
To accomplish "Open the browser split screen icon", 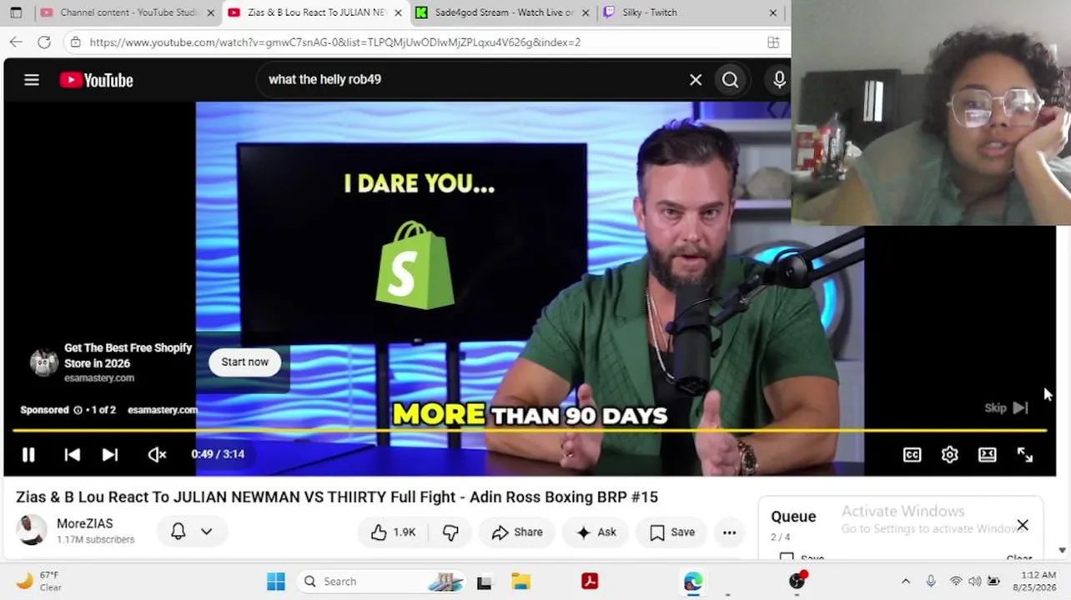I will (773, 42).
